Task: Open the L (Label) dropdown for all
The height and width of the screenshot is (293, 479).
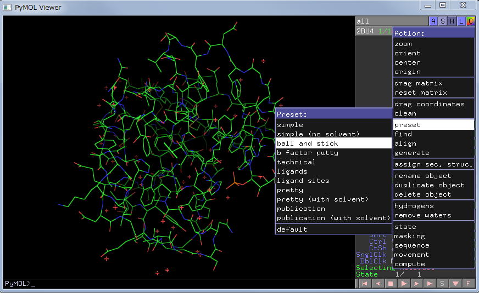Action: pos(461,21)
